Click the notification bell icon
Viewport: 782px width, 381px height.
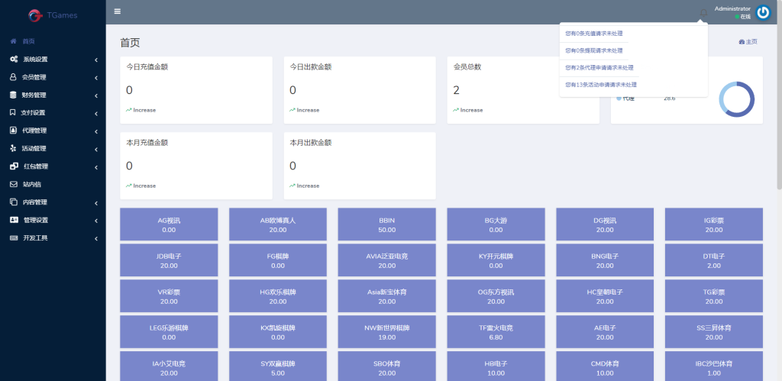[x=704, y=12]
